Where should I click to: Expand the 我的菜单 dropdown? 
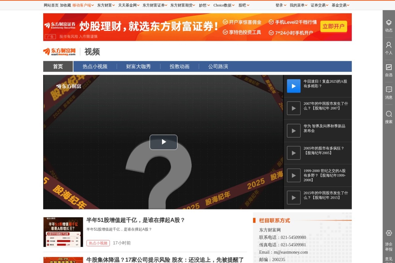(x=299, y=5)
